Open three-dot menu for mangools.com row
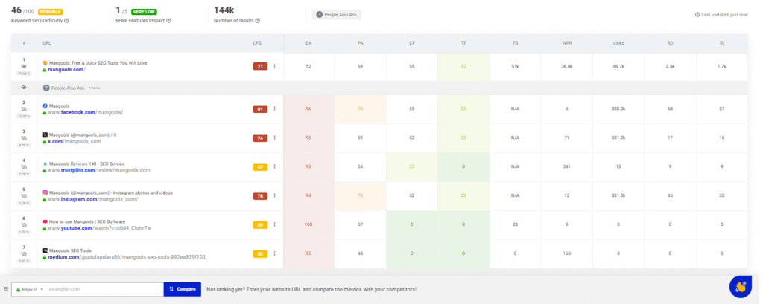This screenshot has width=763, height=304. [274, 67]
